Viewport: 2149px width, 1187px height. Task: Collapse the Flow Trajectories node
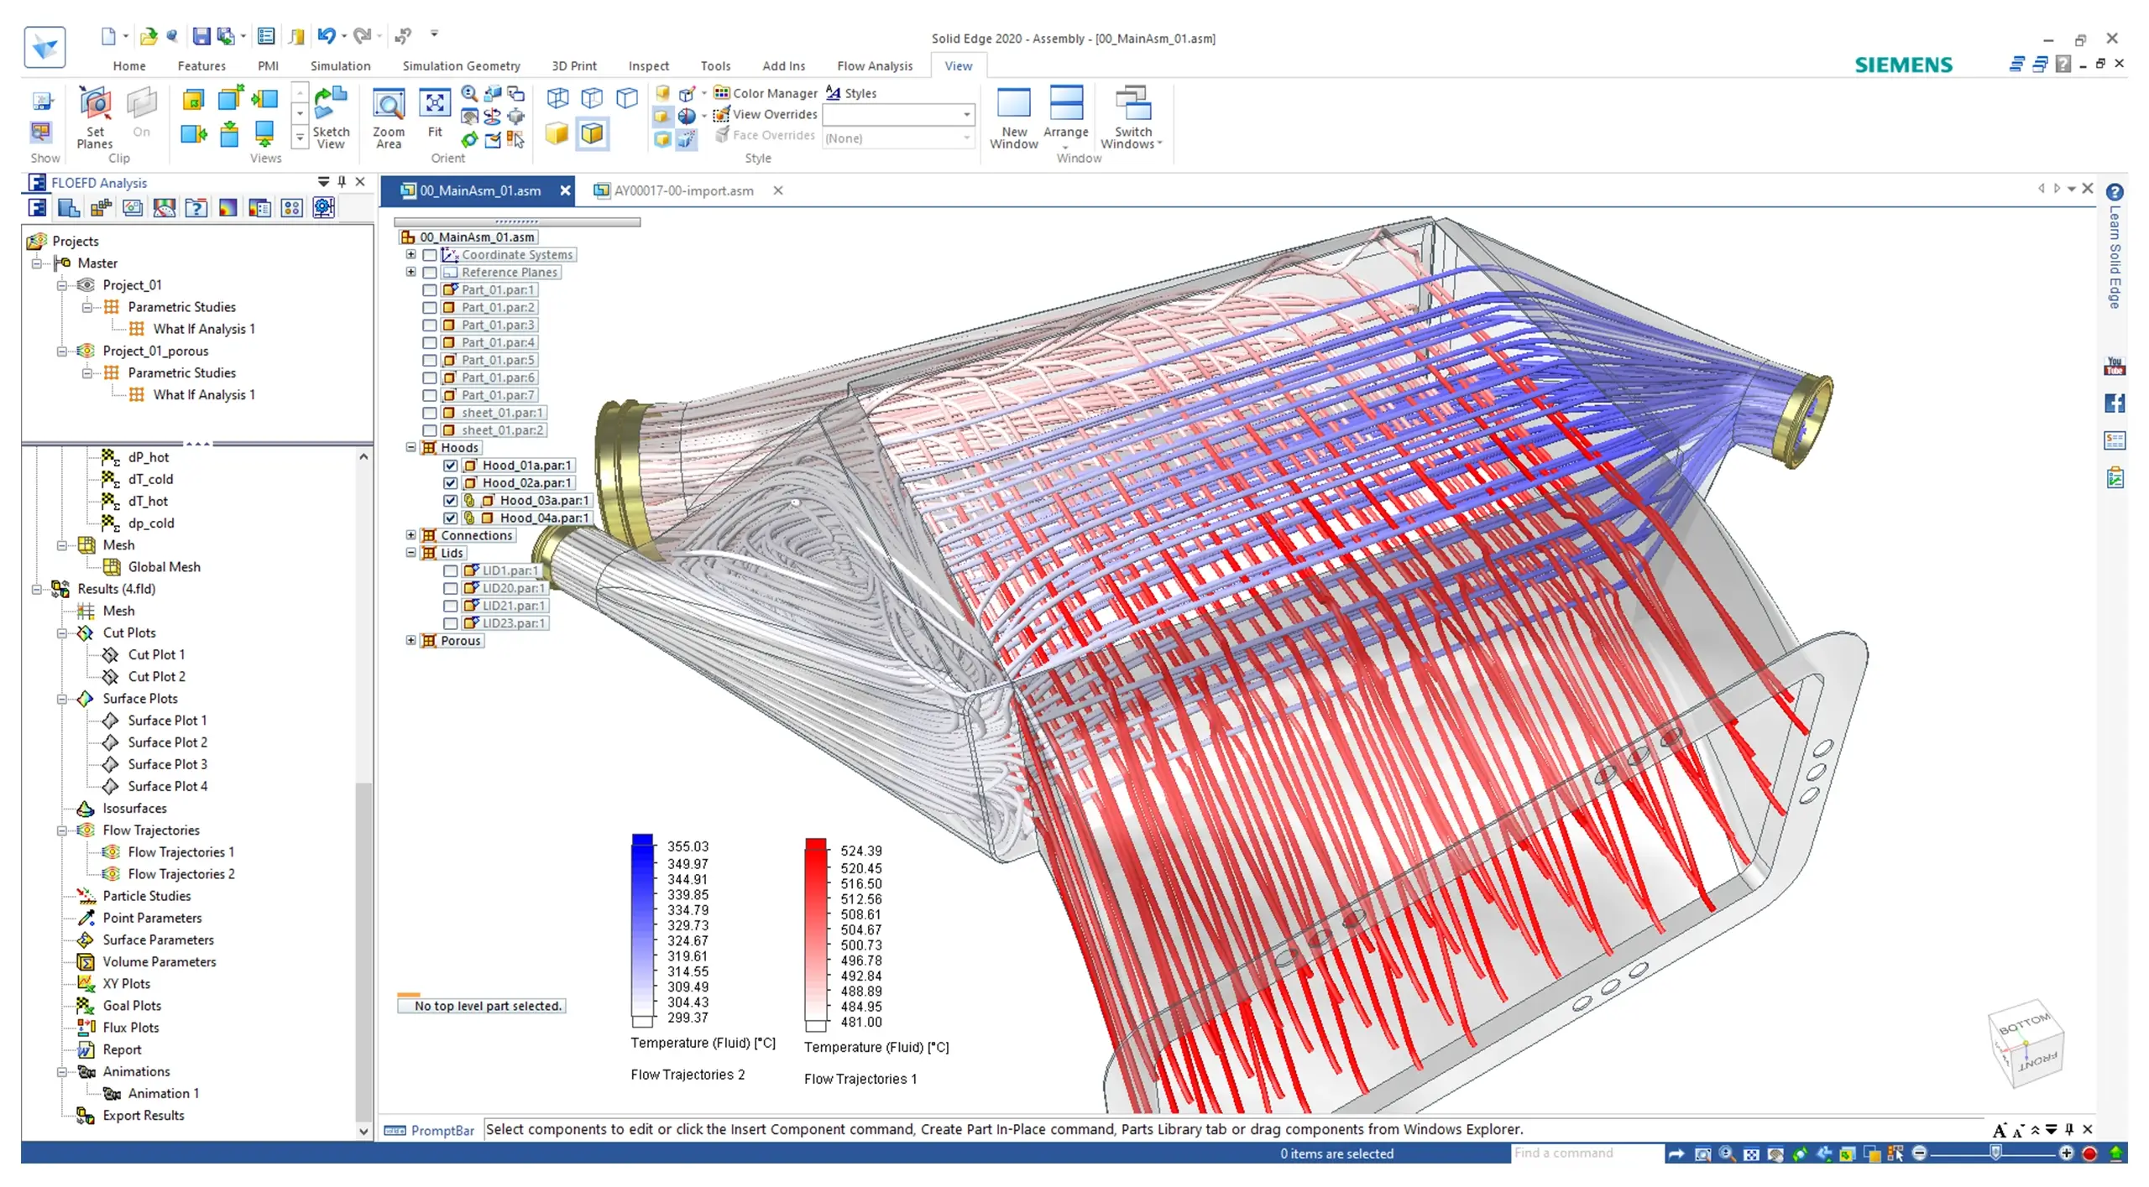(62, 830)
